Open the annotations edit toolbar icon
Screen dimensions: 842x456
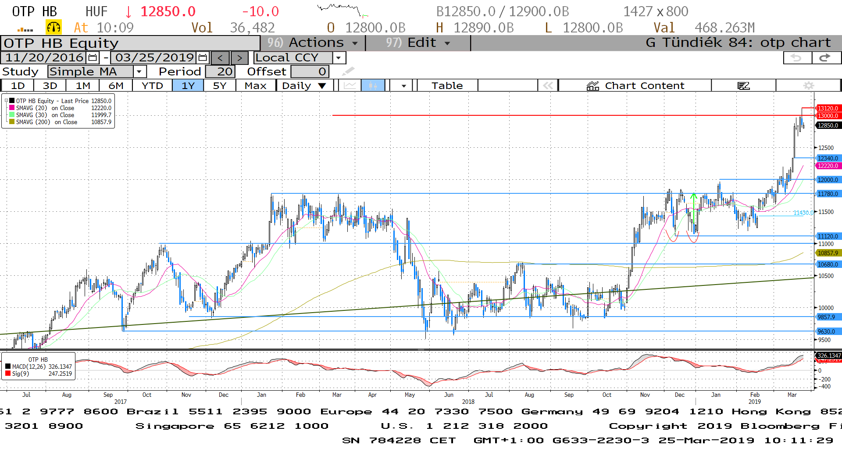point(743,85)
